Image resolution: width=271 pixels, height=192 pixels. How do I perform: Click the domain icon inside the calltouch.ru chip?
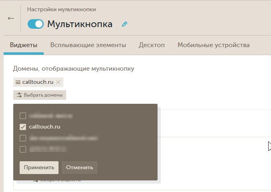coord(18,82)
